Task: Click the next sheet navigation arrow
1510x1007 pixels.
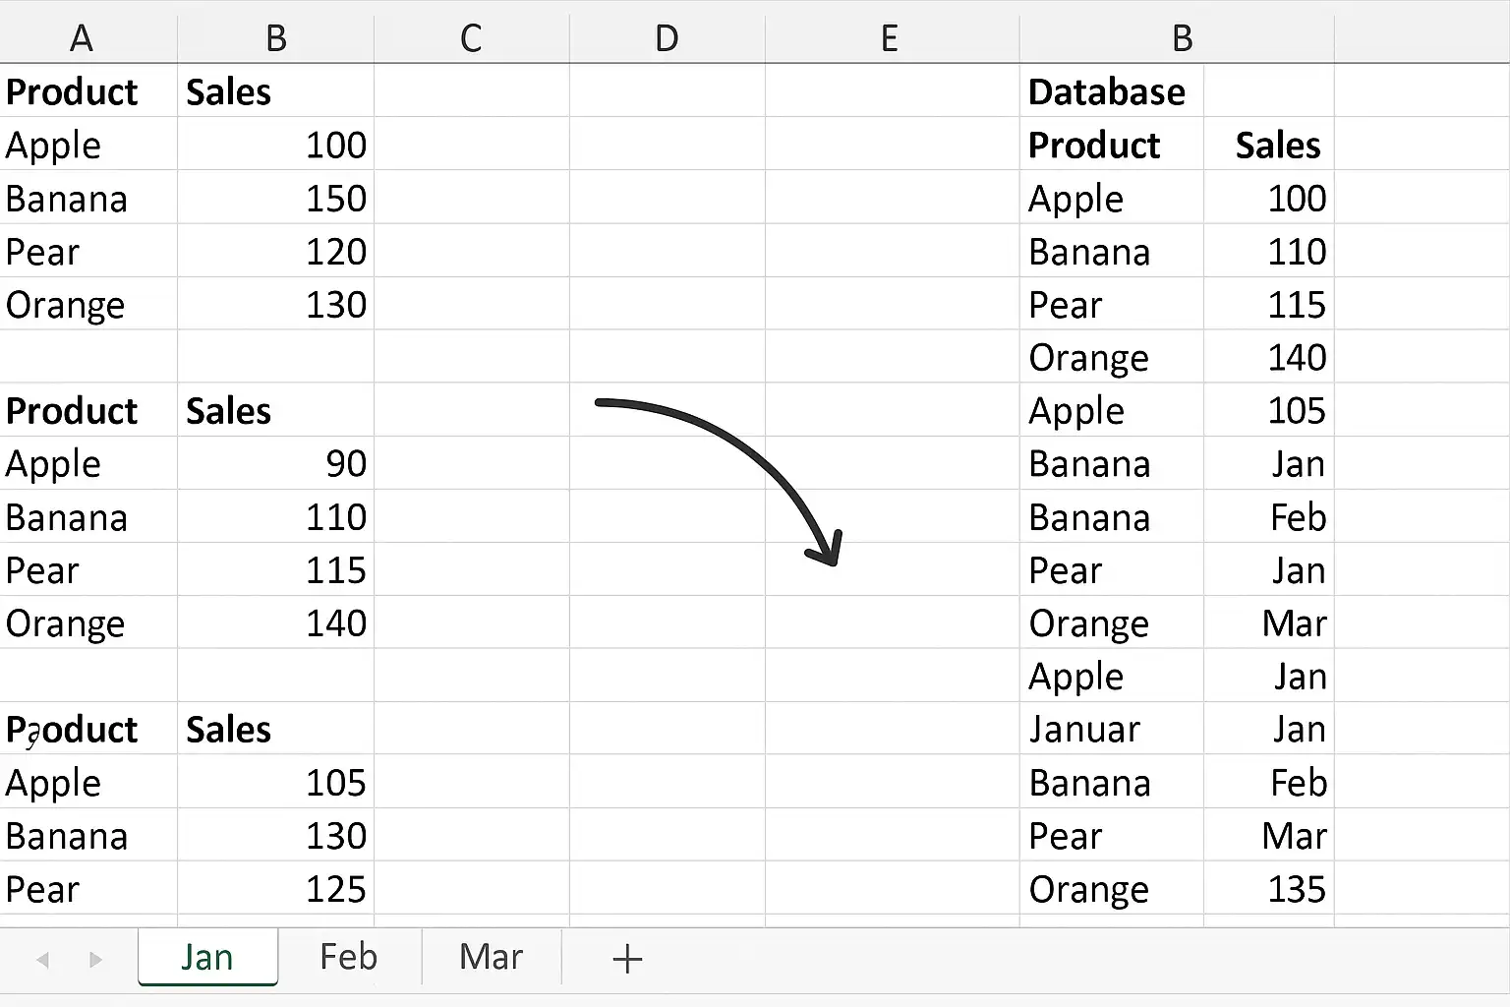Action: click(95, 959)
